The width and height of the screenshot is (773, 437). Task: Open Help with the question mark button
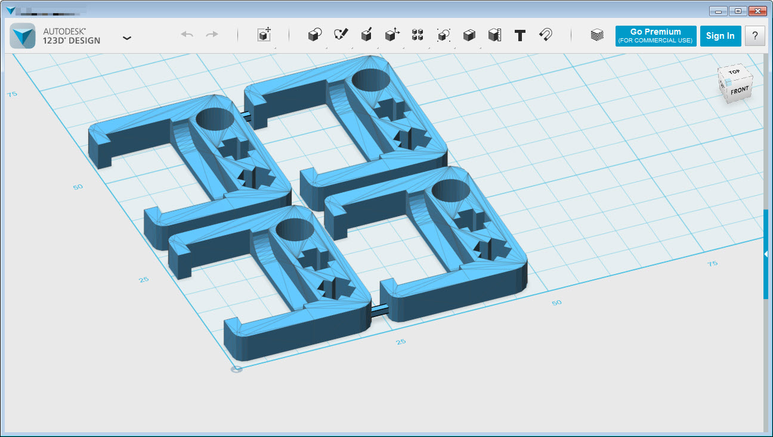click(755, 36)
